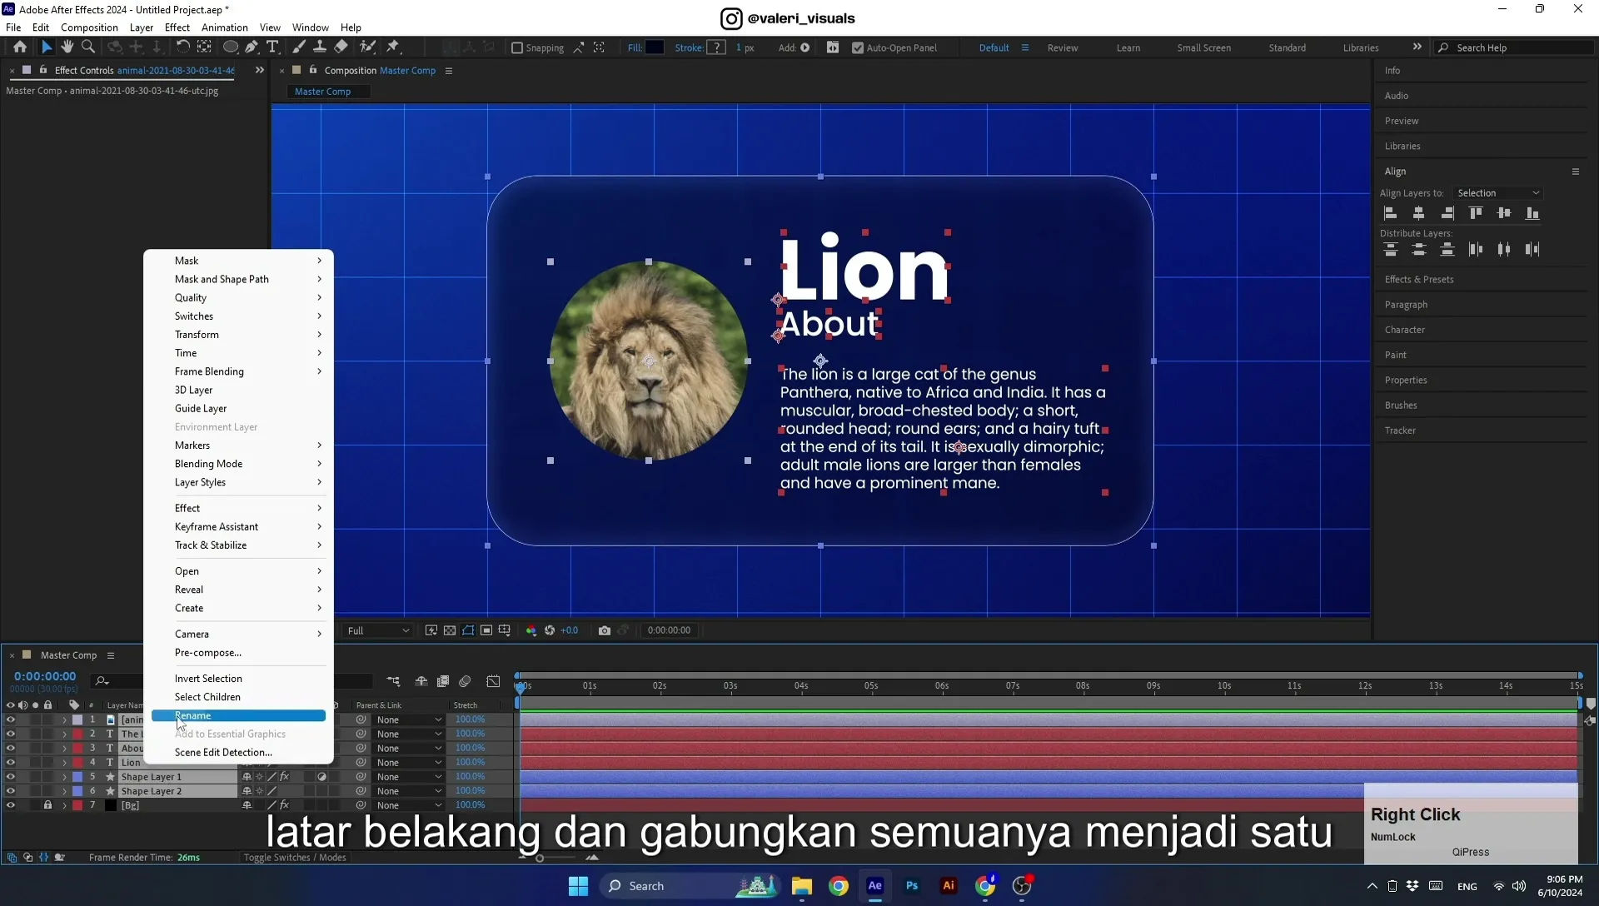Click the Search Help field

(1514, 48)
